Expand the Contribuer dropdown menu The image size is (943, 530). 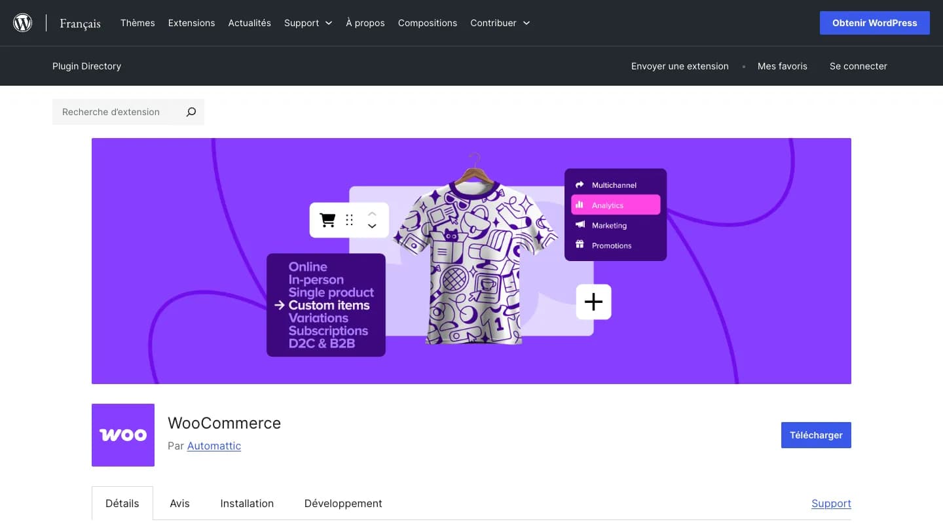coord(500,23)
